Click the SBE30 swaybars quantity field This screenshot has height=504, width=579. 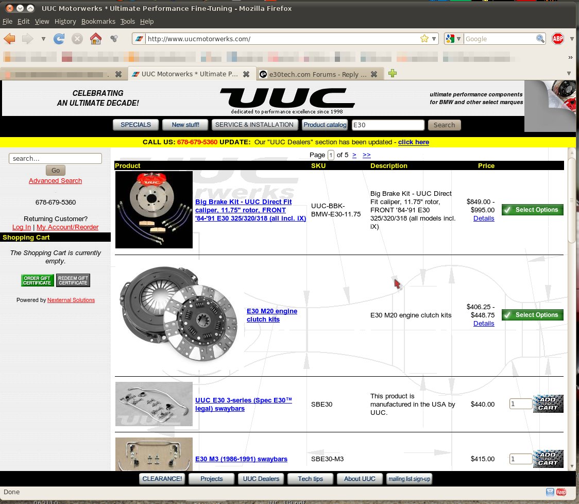(x=521, y=404)
